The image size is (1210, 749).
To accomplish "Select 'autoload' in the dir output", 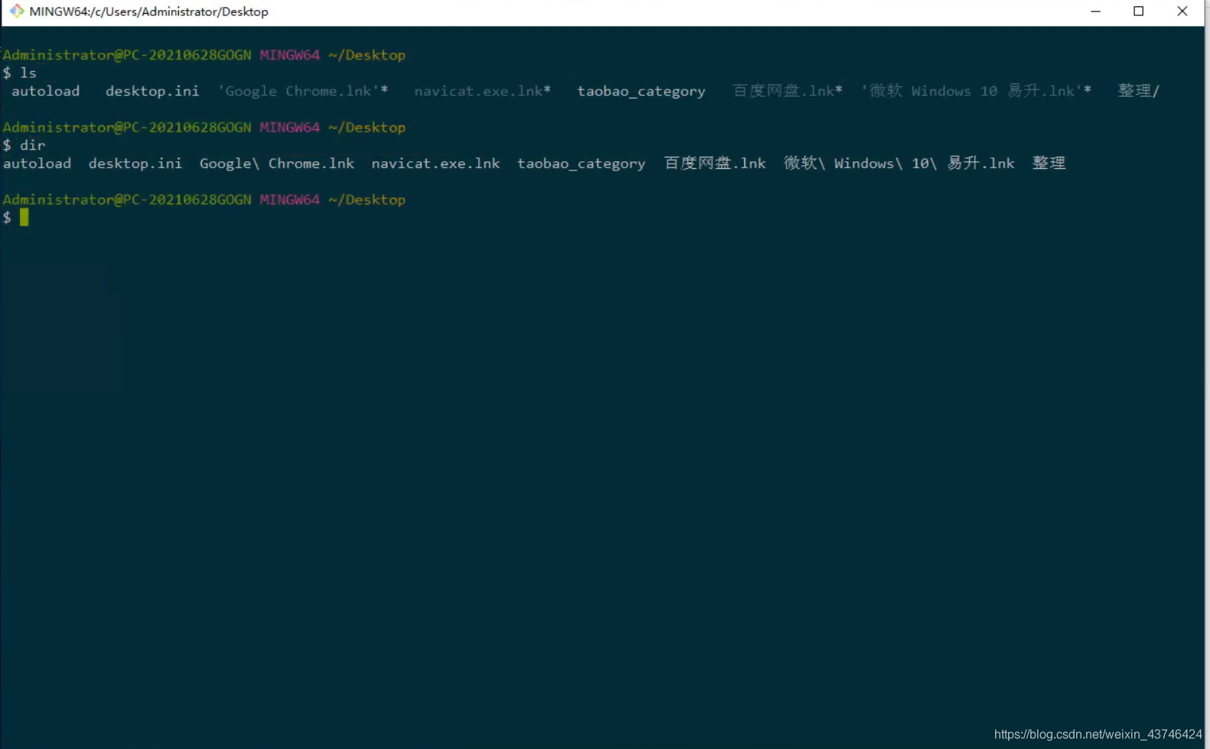I will tap(37, 163).
